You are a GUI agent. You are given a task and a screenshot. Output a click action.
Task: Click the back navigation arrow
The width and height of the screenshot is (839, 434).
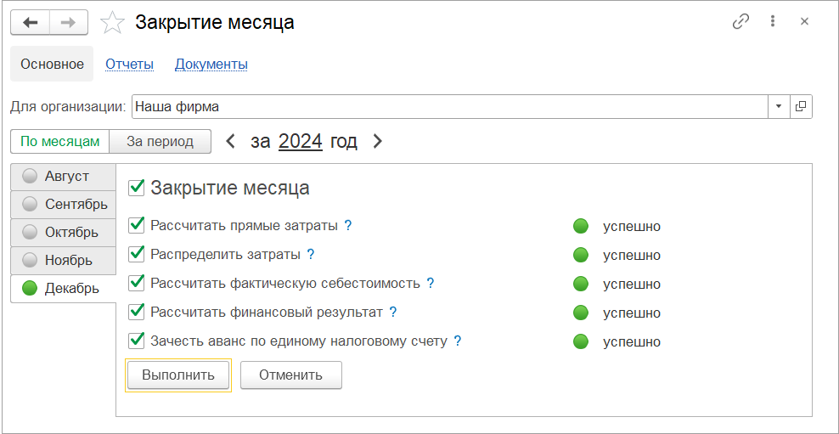tap(30, 22)
